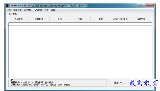Click the 已经打开的文件 button
Image resolution: width=160 pixels, height=91 pixels.
(121, 19)
